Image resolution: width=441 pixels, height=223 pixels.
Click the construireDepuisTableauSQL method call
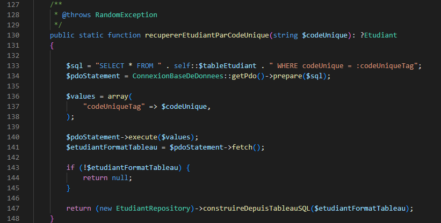tap(257, 209)
